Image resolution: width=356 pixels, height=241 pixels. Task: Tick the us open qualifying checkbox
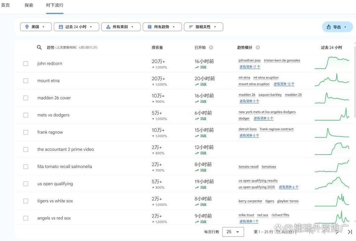pyautogui.click(x=26, y=184)
